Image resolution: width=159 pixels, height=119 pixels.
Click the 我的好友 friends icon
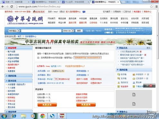[x=118, y=82]
